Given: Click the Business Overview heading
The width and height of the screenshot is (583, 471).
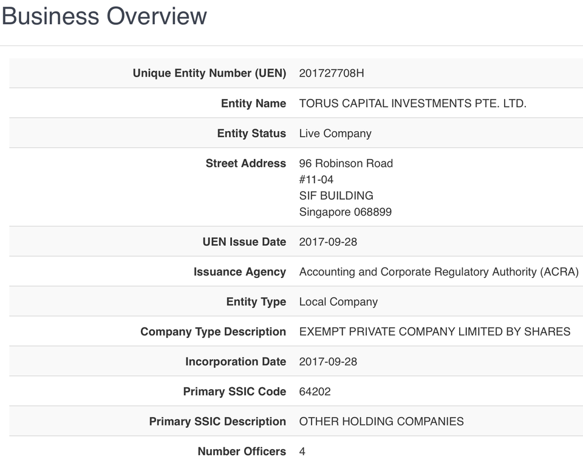Looking at the screenshot, I should [x=104, y=16].
